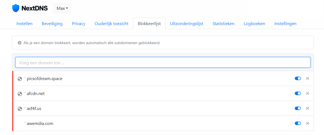Disable blocking for picsofdream.space

pyautogui.click(x=298, y=78)
